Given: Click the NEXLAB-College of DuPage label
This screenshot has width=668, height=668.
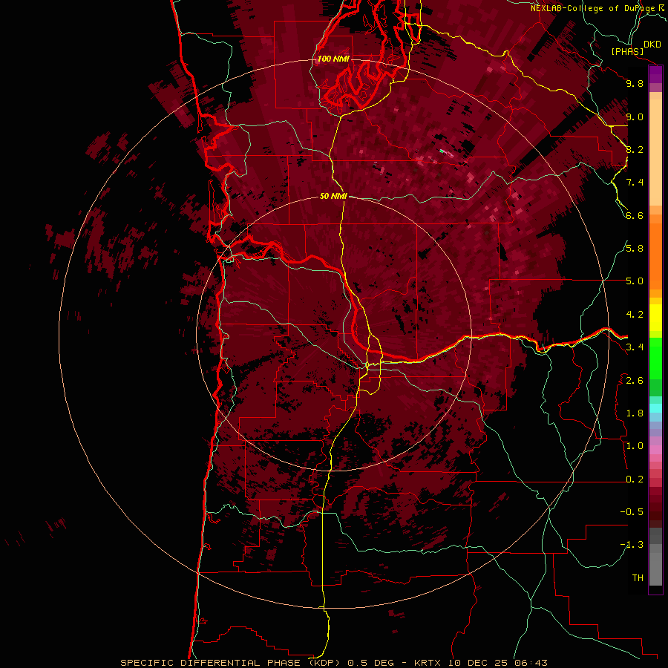Looking at the screenshot, I should point(595,8).
